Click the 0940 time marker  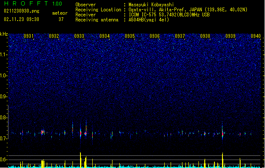click(256, 36)
